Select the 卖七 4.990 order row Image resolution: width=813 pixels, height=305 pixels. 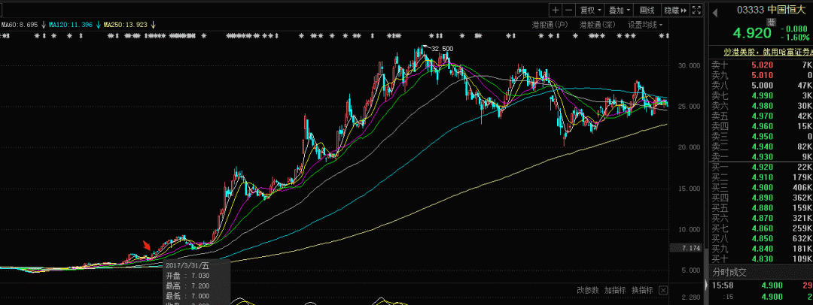coord(761,95)
